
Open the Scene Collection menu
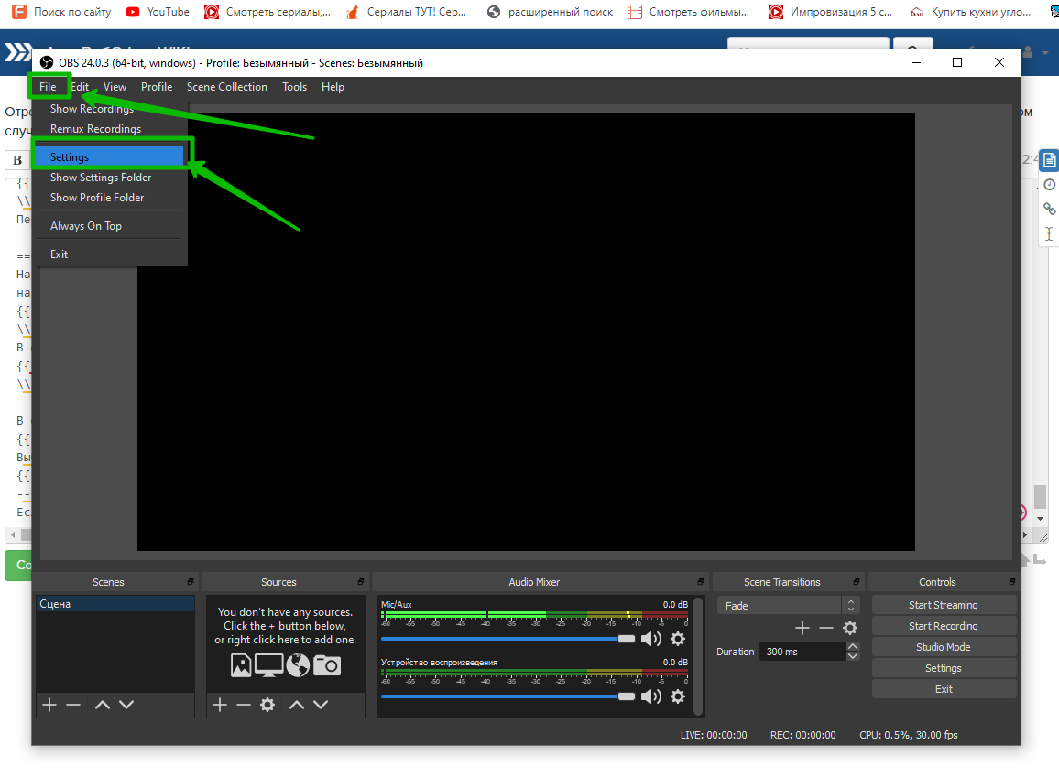point(226,87)
